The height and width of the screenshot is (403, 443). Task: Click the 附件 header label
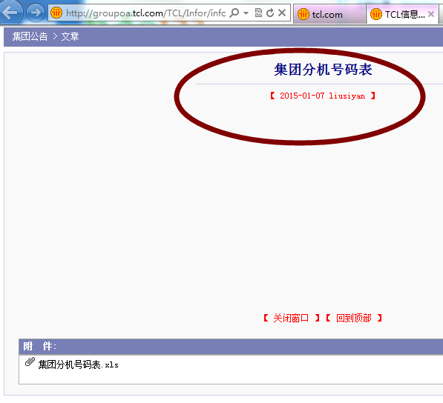click(x=39, y=346)
